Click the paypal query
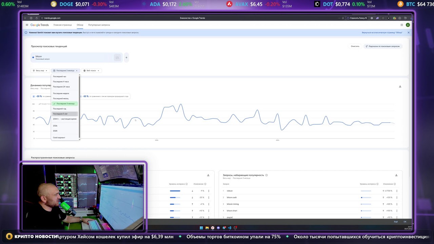 pyautogui.click(x=230, y=217)
